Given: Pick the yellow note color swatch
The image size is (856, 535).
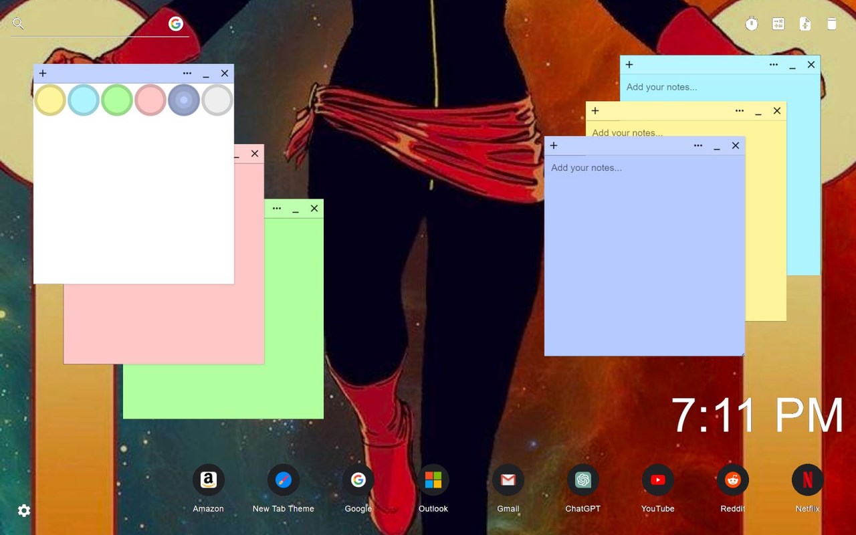Looking at the screenshot, I should pos(50,100).
